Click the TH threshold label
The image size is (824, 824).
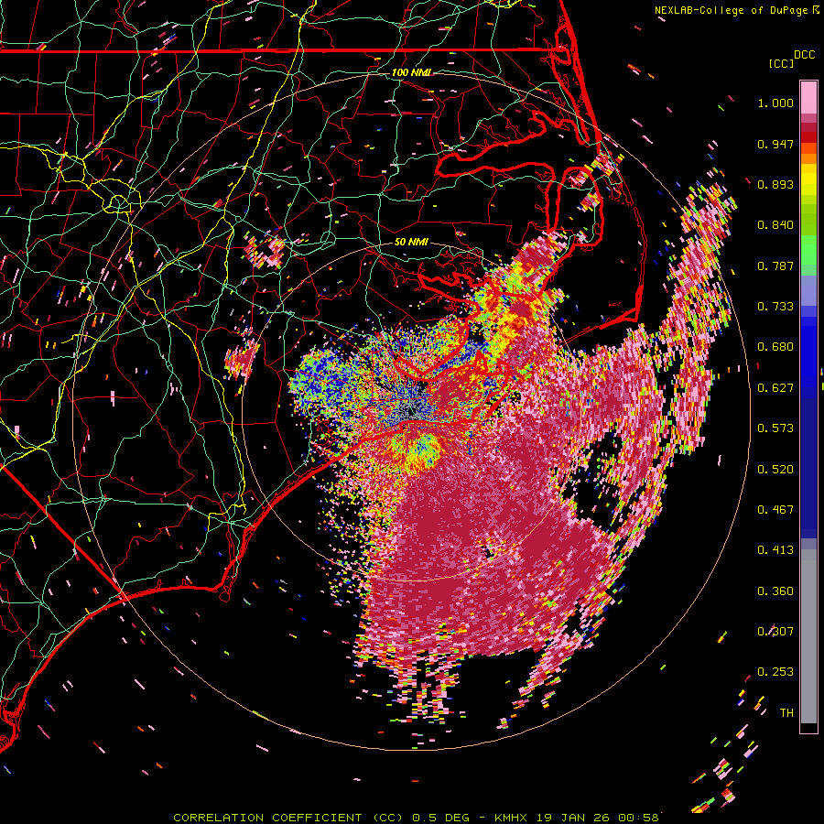pyautogui.click(x=786, y=713)
